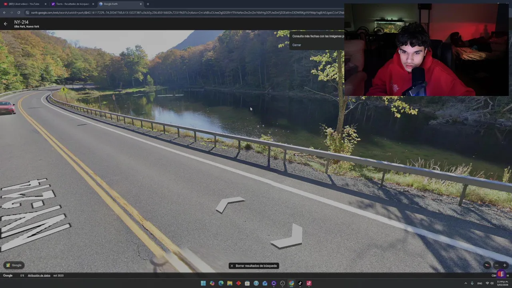Image resolution: width=512 pixels, height=288 pixels.
Task: Open the pink TikTok Studio taskbar icon
Action: pos(309,283)
